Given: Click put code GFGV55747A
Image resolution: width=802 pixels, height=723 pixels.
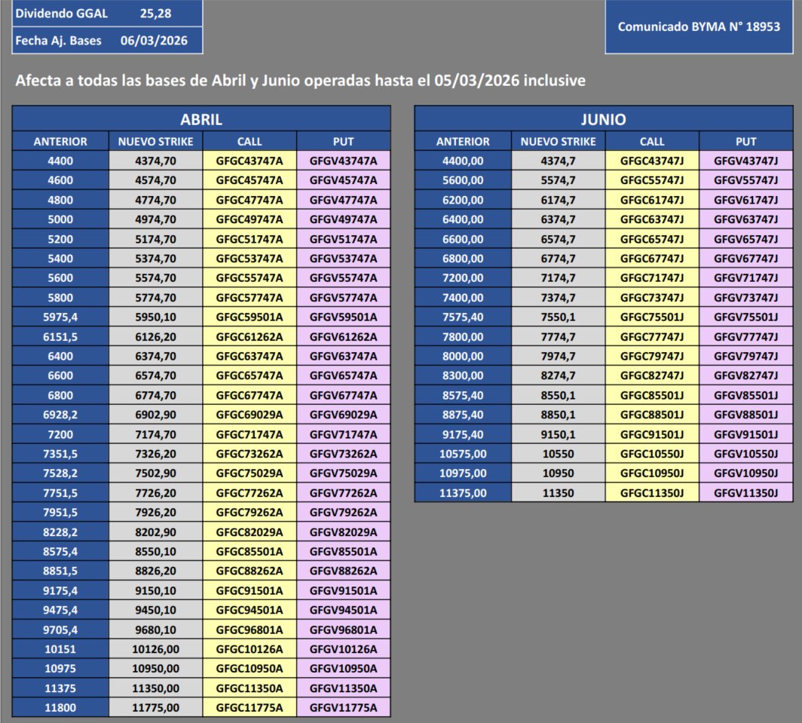Looking at the screenshot, I should click(x=343, y=278).
